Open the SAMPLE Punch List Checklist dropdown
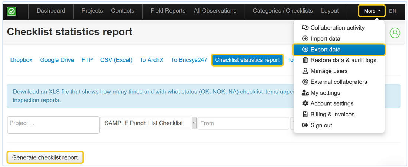The height and width of the screenshot is (167, 408). coord(148,123)
